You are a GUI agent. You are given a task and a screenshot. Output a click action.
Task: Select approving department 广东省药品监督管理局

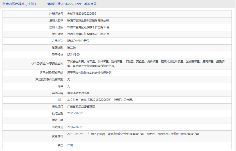tap(81, 107)
